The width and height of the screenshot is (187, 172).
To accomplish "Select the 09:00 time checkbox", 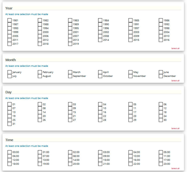I will (100, 156).
